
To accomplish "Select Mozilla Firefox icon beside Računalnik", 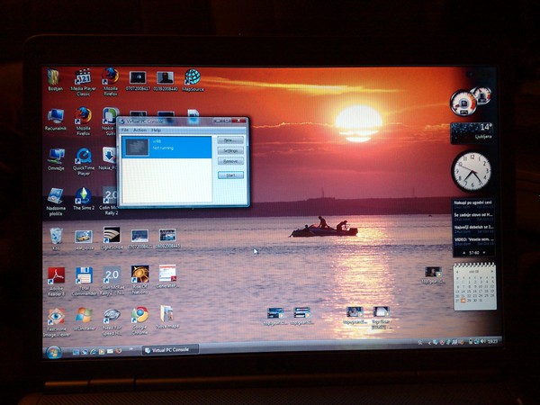I will point(84,121).
